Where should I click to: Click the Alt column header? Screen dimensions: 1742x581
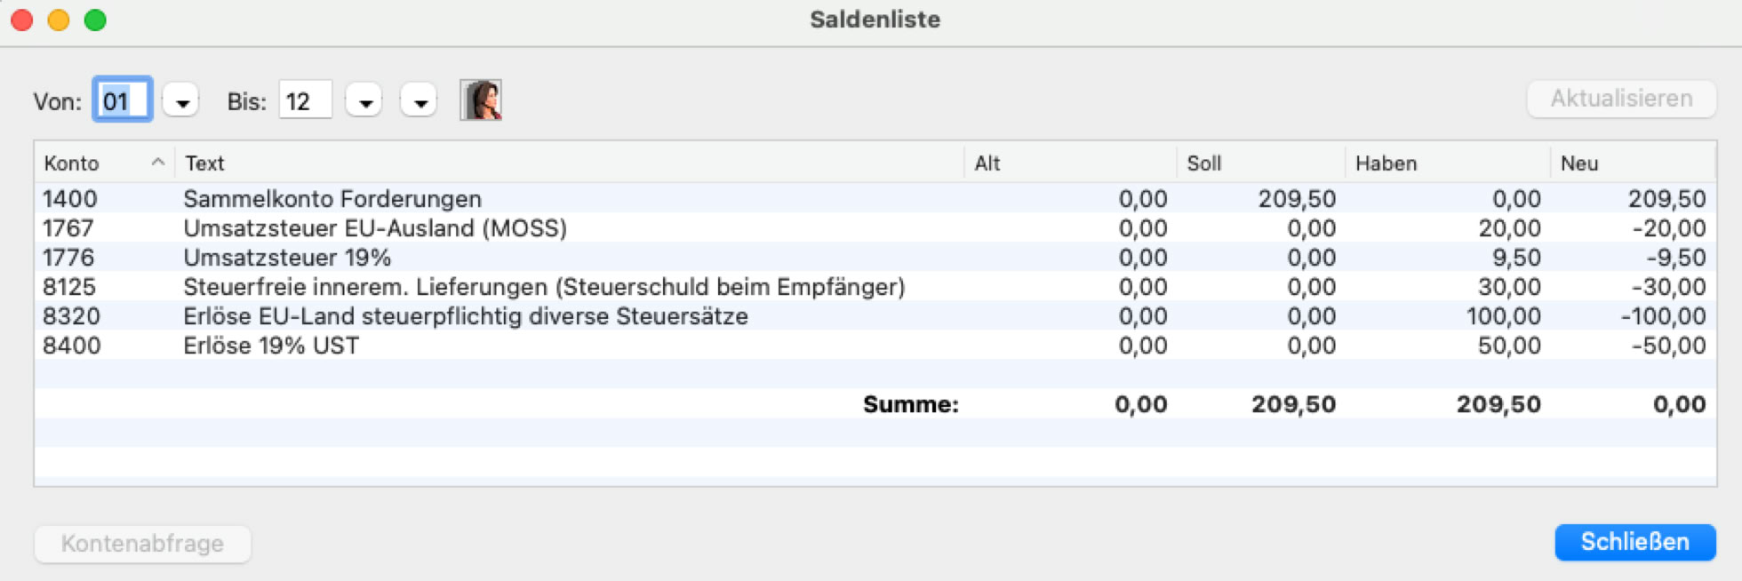[x=1070, y=163]
